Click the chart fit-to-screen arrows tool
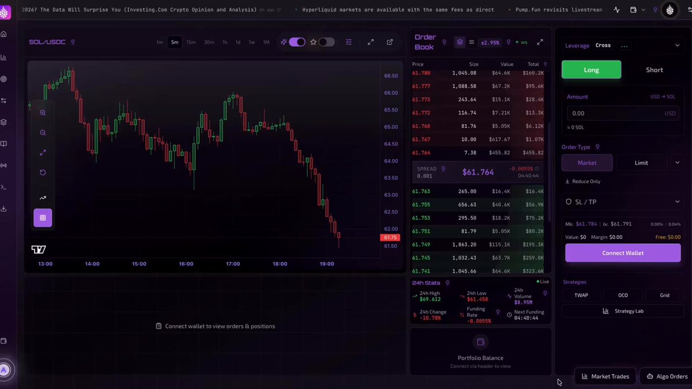This screenshot has width=692, height=389. tap(43, 153)
